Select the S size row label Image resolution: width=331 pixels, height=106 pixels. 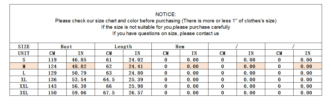tap(24, 60)
